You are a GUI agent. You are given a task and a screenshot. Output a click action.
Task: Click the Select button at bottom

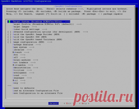click(53, 104)
